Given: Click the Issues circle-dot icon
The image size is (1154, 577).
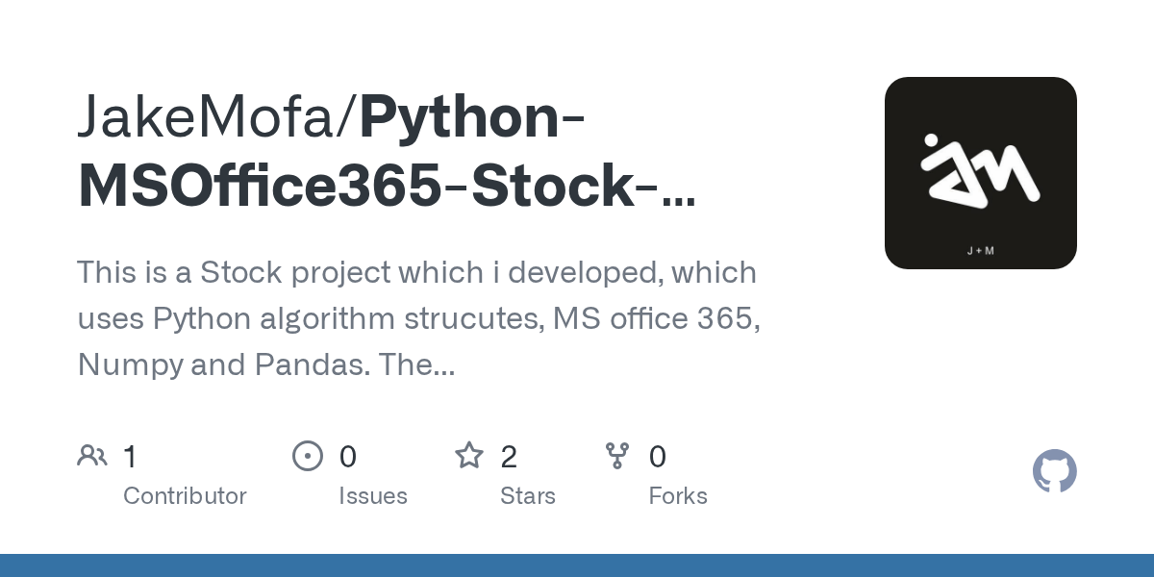Looking at the screenshot, I should (x=308, y=455).
